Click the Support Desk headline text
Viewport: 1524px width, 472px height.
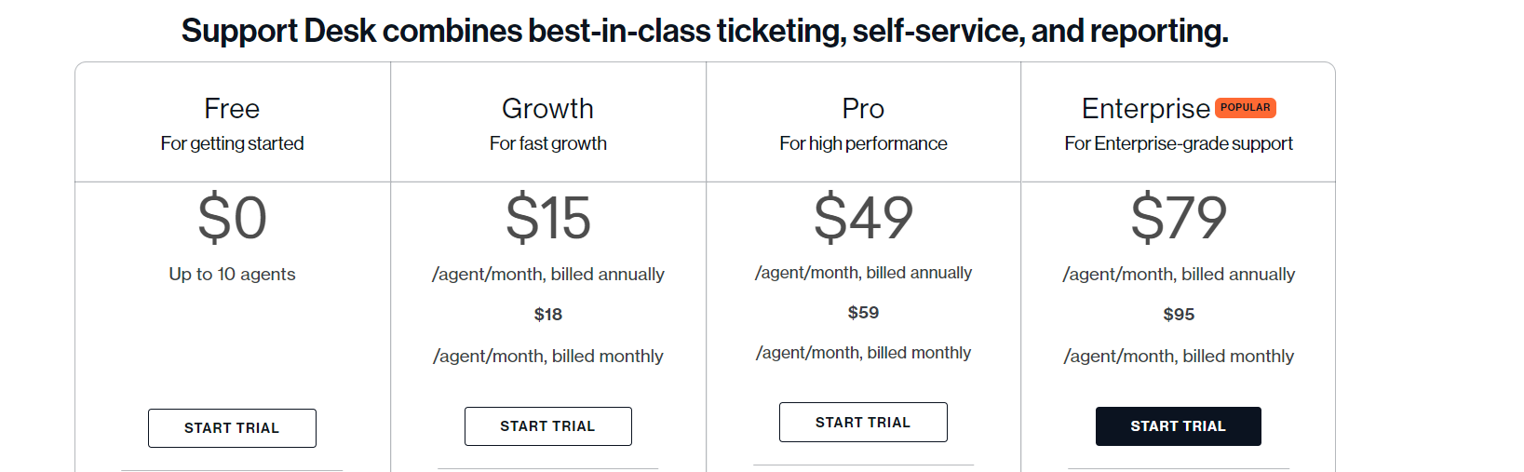704,31
